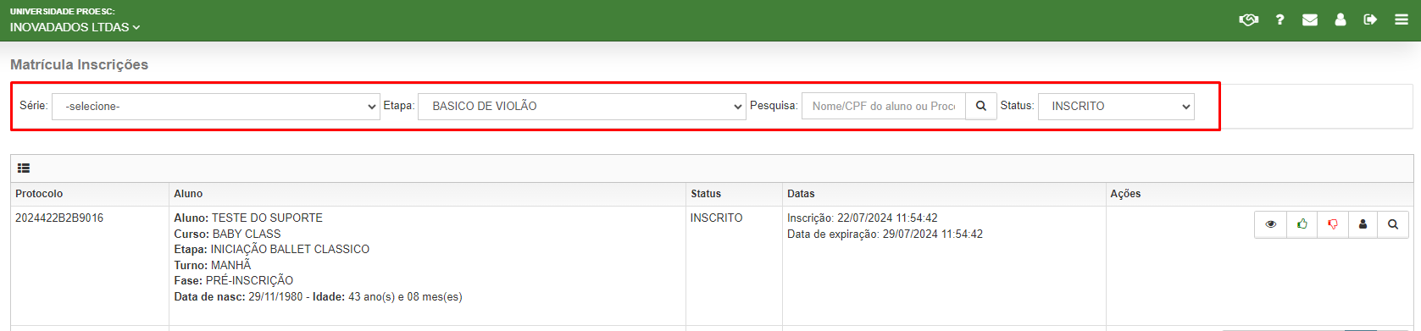The image size is (1421, 331).
Task: Click student name TESTE DO SUPORTE
Action: click(x=267, y=218)
